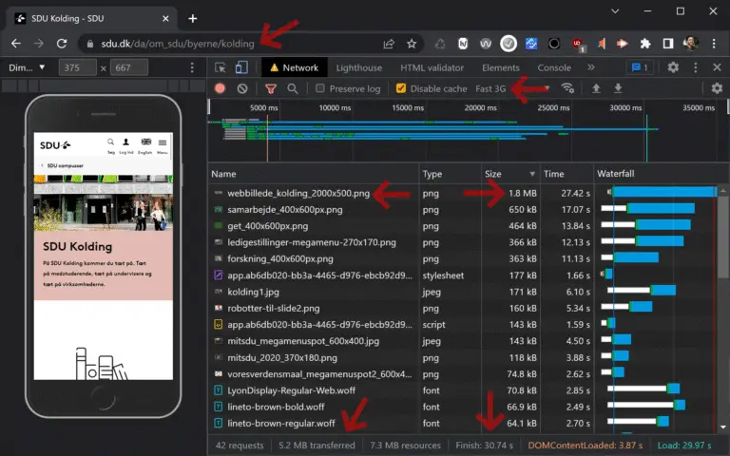Activate the inspect element selector tool
730x456 pixels.
221,68
